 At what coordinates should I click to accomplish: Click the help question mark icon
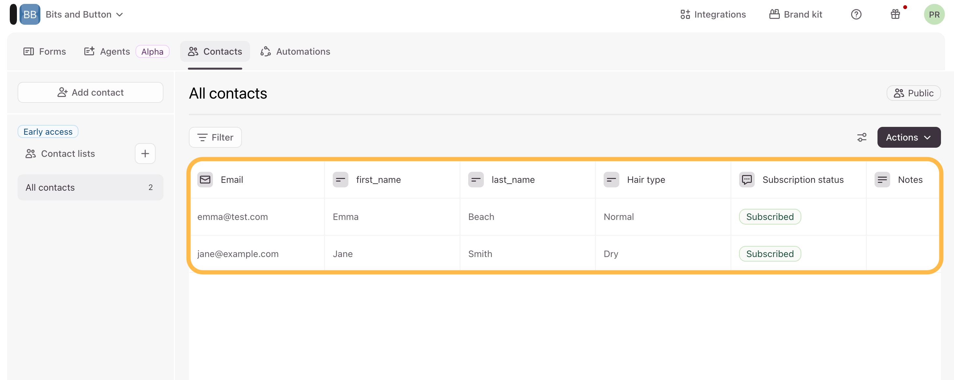click(x=856, y=14)
